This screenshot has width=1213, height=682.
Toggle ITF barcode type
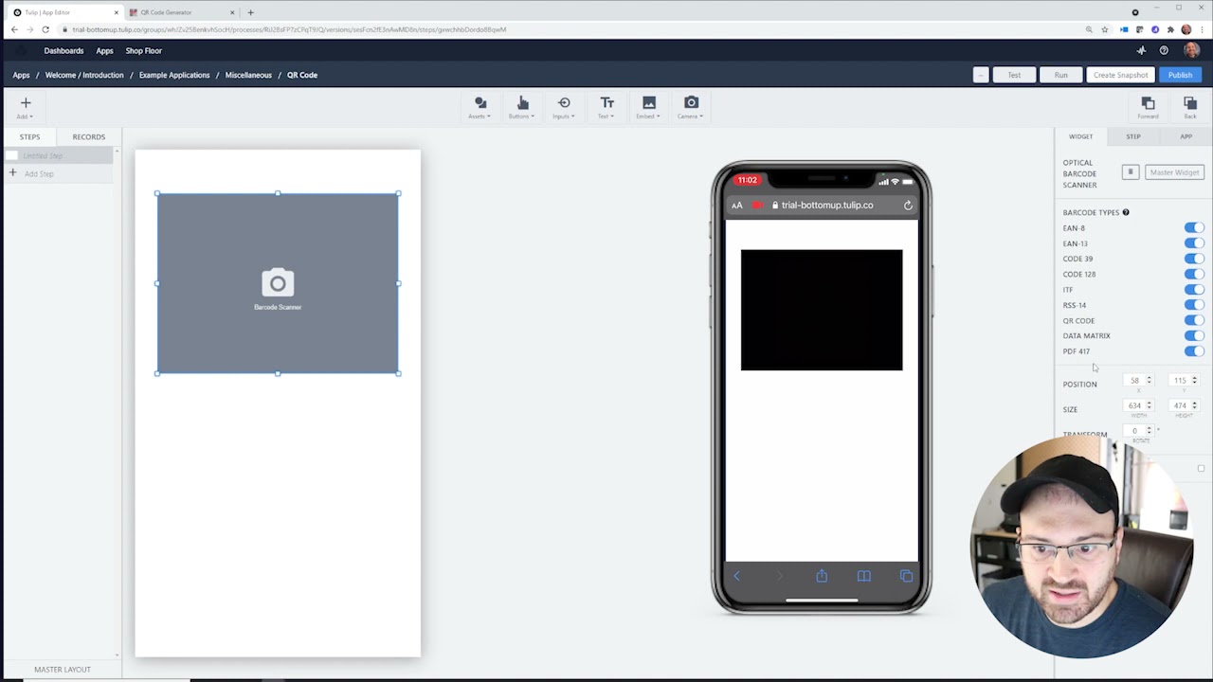(x=1194, y=290)
